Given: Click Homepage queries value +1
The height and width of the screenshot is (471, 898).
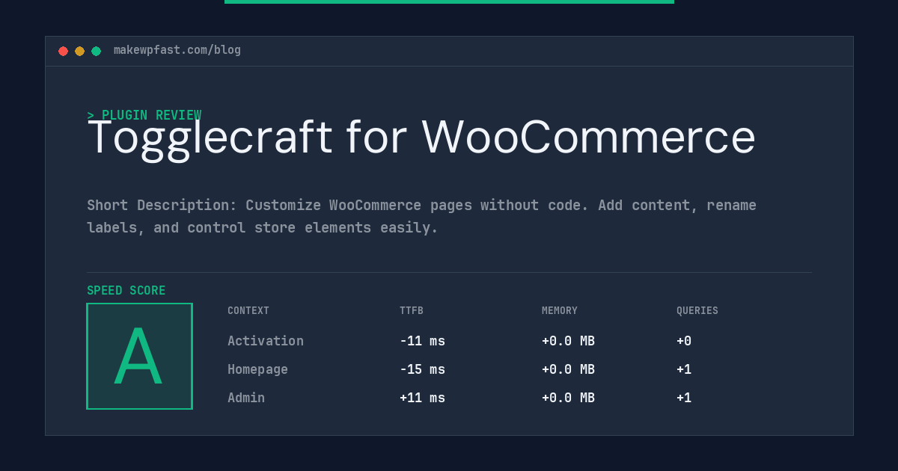Looking at the screenshot, I should pyautogui.click(x=684, y=369).
